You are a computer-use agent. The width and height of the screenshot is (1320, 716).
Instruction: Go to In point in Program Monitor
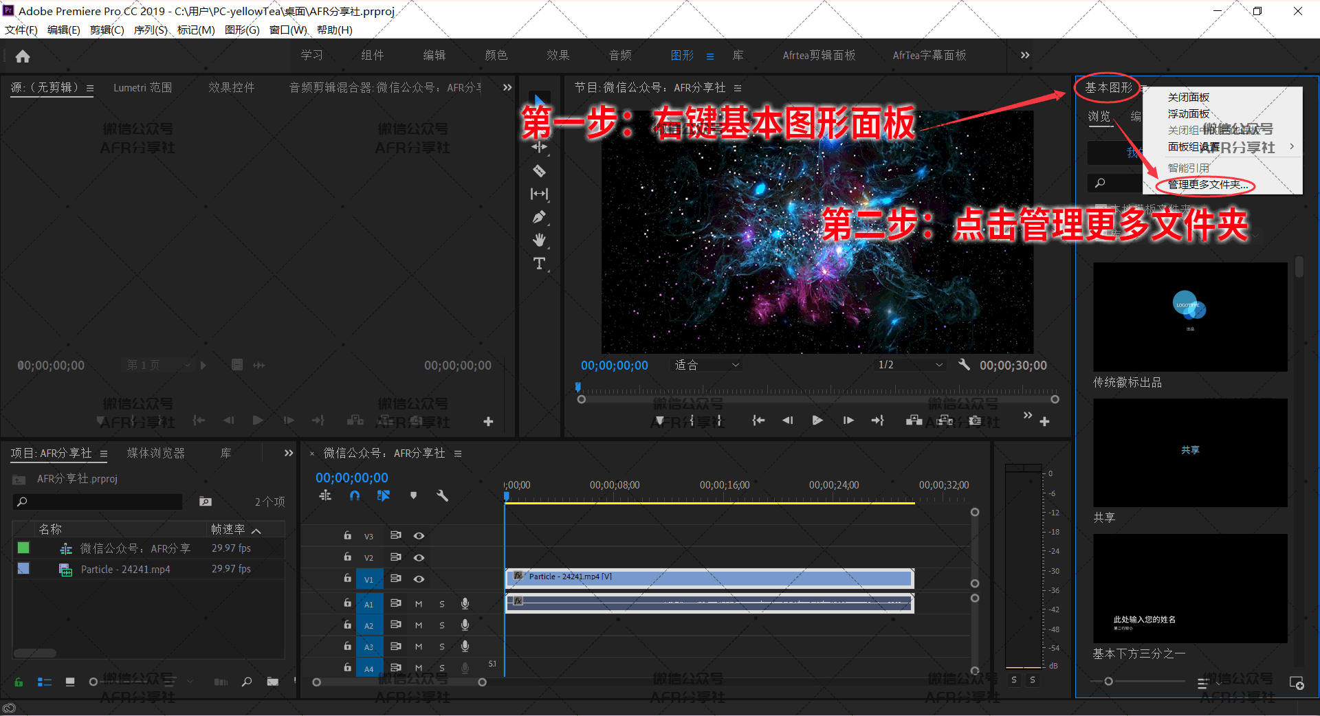tap(758, 421)
